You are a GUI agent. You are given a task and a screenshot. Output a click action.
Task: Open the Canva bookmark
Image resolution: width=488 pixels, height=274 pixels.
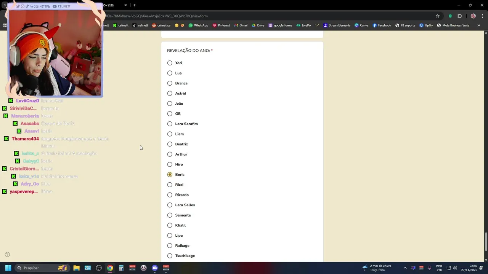coord(361,25)
